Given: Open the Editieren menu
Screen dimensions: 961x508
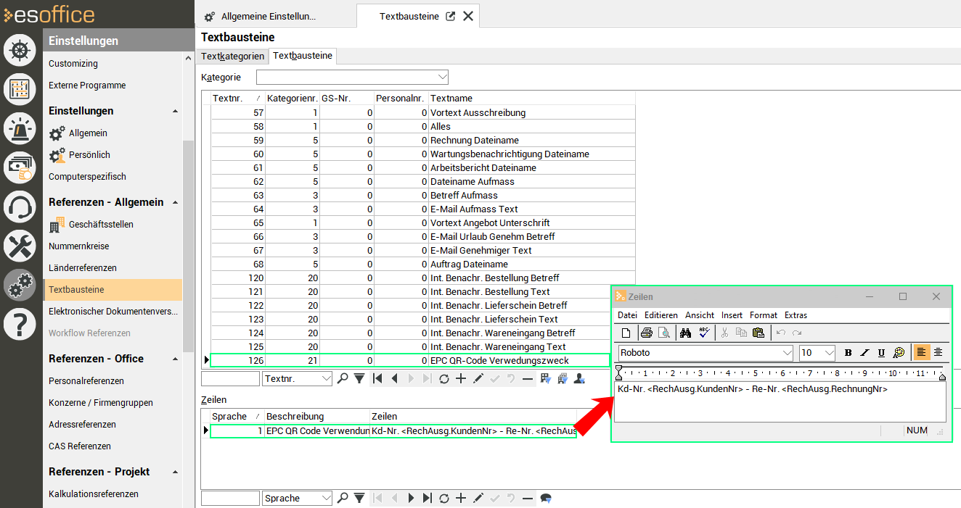Looking at the screenshot, I should point(661,315).
